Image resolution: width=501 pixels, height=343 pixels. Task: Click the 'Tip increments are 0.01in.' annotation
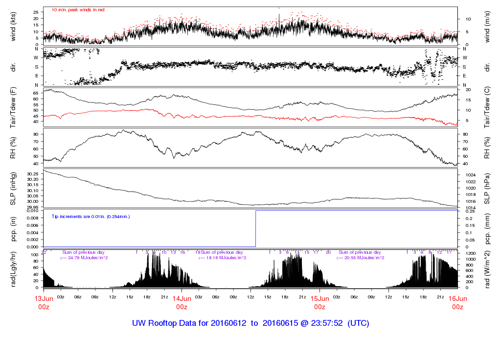[91, 217]
